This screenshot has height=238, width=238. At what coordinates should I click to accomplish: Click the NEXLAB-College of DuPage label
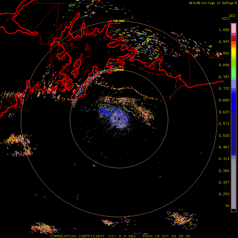(x=212, y=3)
